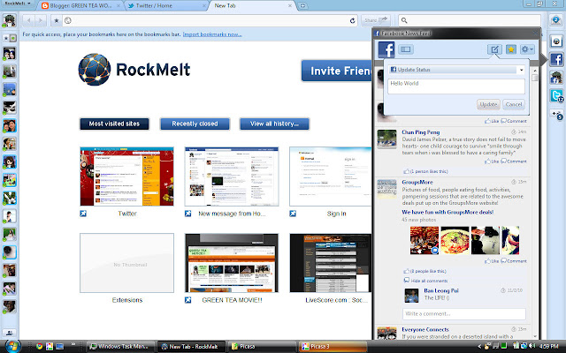
Task: Click add feeds icon on right edge
Action: point(557,115)
